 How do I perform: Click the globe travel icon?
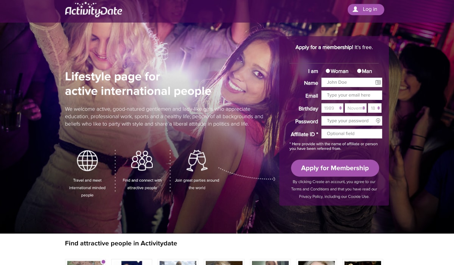click(x=87, y=161)
